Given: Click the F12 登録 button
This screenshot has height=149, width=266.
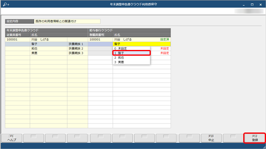Looking at the screenshot, I should point(255,138).
